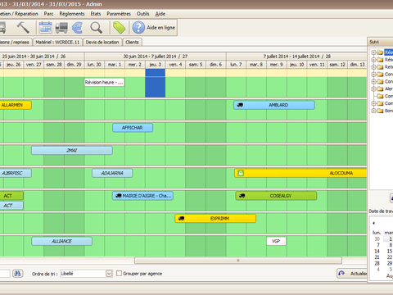Click the binoculars search button
The width and height of the screenshot is (393, 295).
(x=17, y=274)
